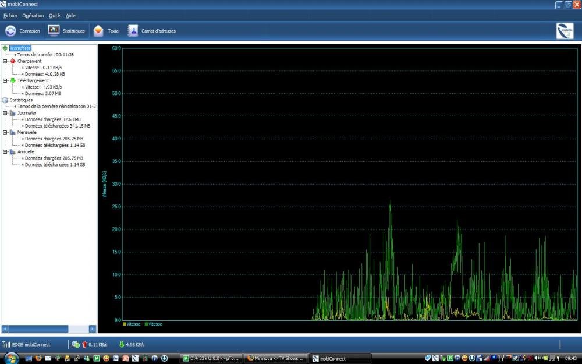Open the Texte message envelope icon

click(98, 31)
